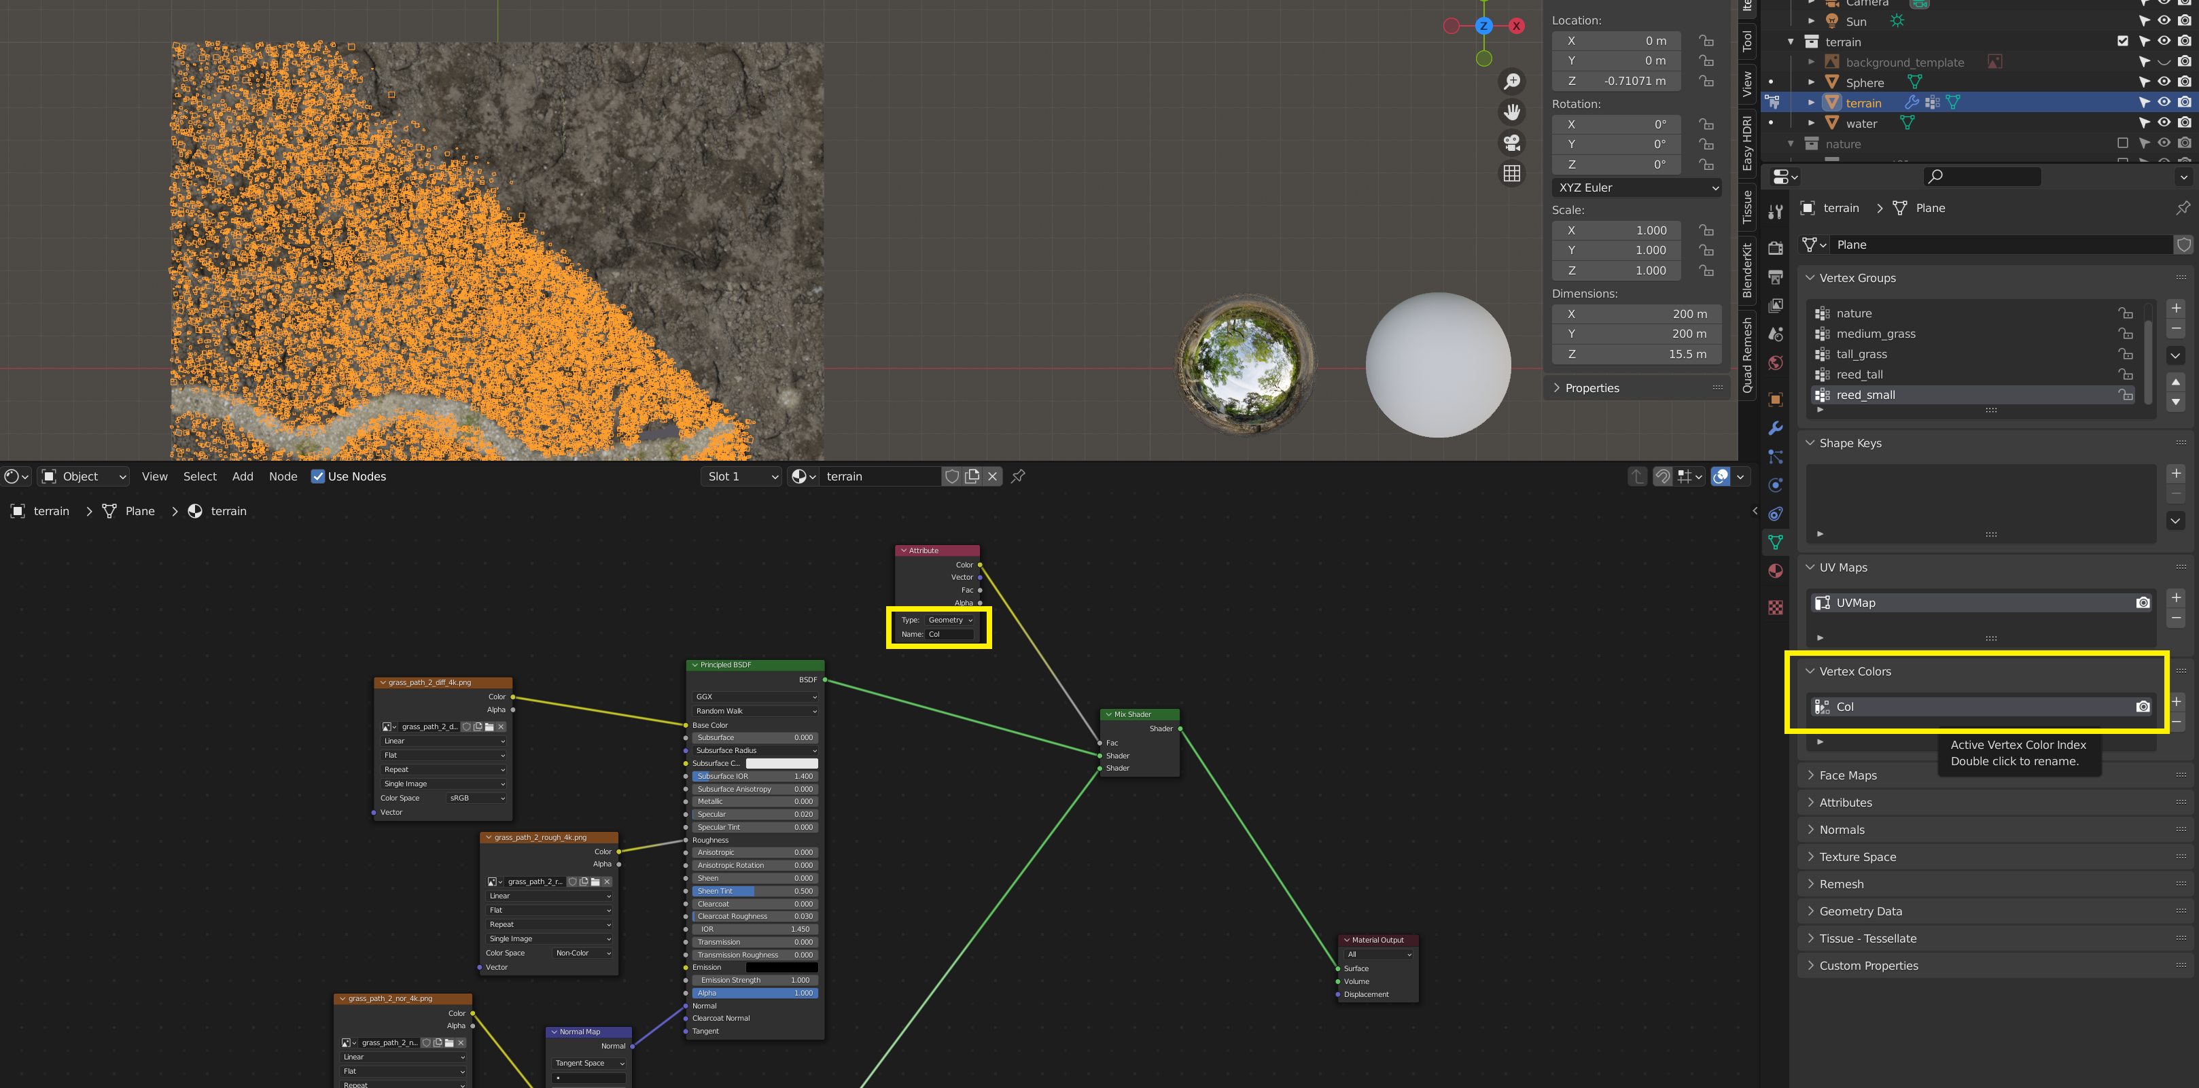Click the pan hand viewport icon
The width and height of the screenshot is (2199, 1088).
[1512, 112]
